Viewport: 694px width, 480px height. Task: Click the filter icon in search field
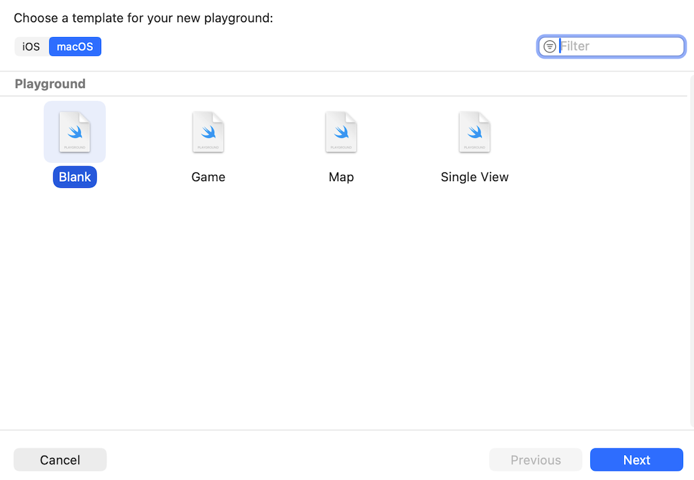[550, 46]
